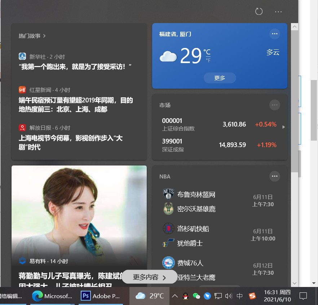Open the weather card options menu
The width and height of the screenshot is (318, 305).
[274, 34]
